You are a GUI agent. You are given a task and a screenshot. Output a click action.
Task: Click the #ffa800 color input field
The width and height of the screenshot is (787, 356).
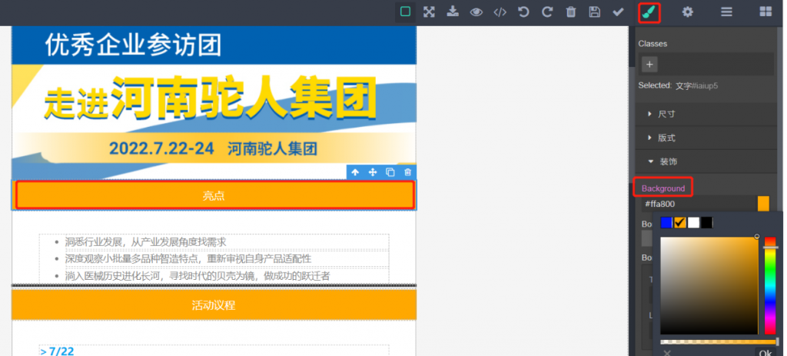point(699,204)
